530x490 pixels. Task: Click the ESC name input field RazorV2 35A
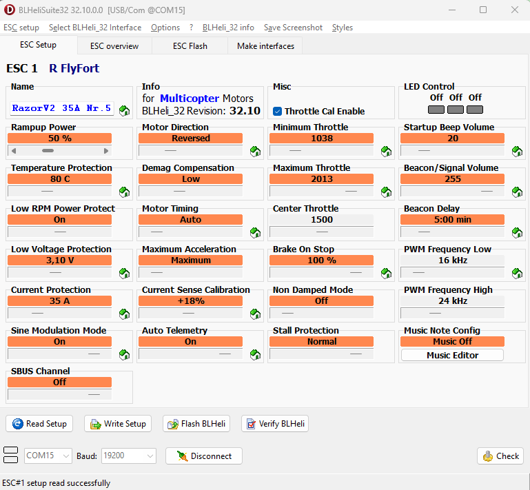tap(62, 108)
